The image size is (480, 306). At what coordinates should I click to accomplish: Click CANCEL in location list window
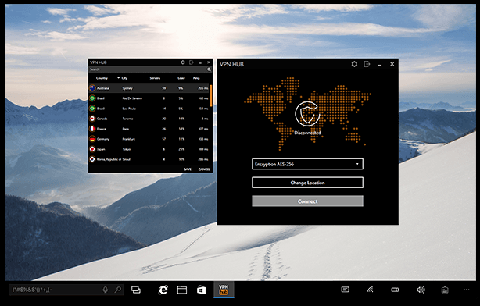coord(204,169)
